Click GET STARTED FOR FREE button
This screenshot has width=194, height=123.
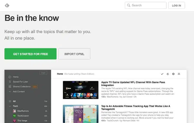coord(30,54)
